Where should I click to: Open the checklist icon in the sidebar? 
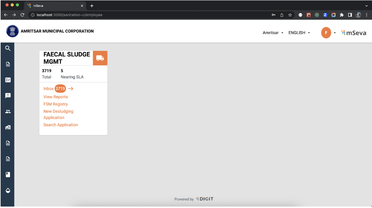tap(8, 80)
